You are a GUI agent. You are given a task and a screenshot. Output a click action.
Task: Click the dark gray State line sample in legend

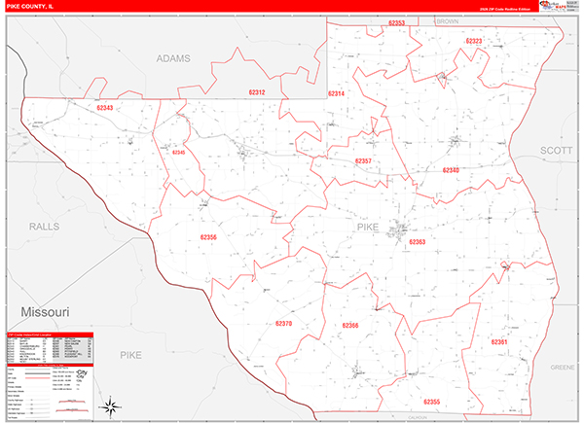pyautogui.click(x=38, y=373)
